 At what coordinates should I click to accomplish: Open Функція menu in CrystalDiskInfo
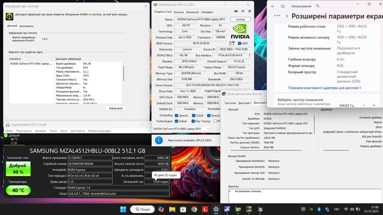click(x=40, y=131)
